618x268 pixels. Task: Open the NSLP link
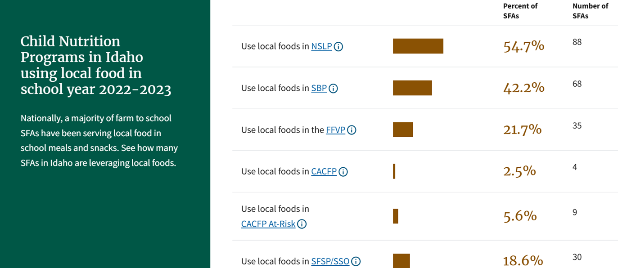[x=321, y=46]
